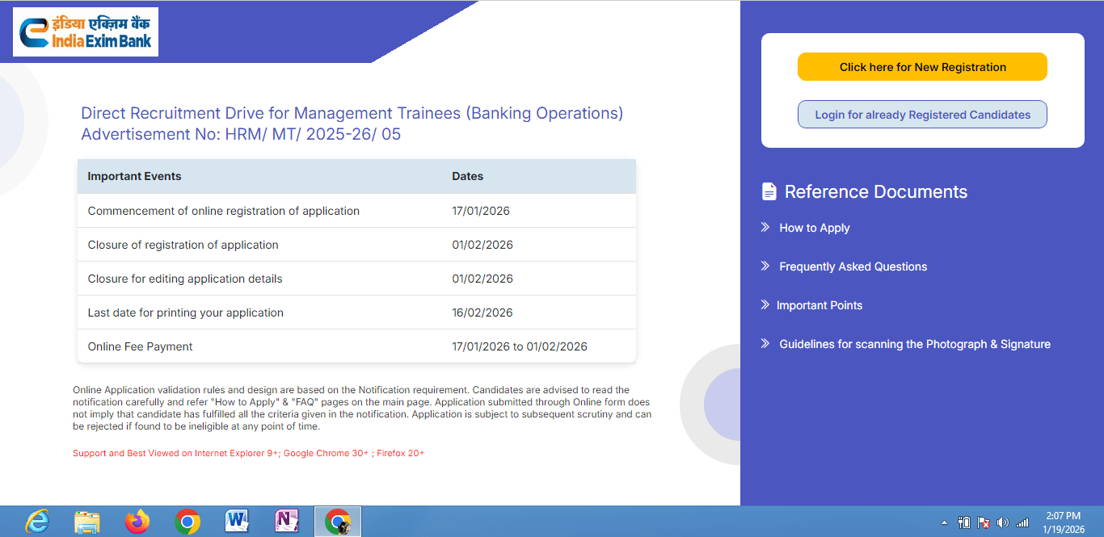
Task: Open the India Exim Bank logo
Action: (84, 31)
